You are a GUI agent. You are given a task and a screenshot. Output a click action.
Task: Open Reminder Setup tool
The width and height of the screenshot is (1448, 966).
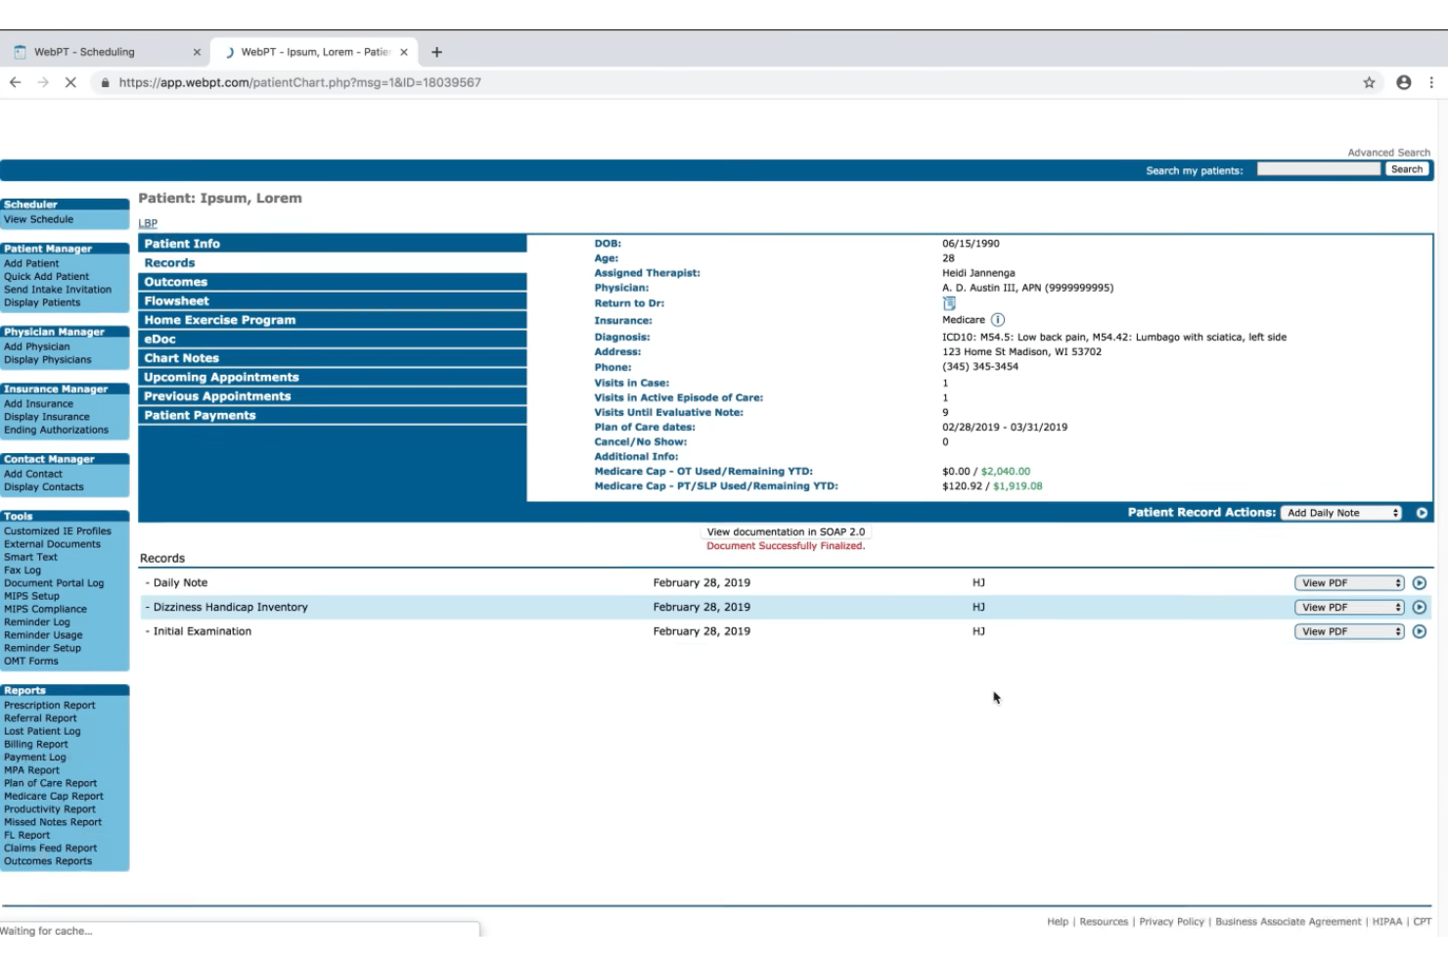tap(42, 649)
